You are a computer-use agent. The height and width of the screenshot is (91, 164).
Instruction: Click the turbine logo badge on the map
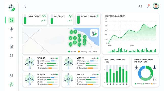(94, 33)
